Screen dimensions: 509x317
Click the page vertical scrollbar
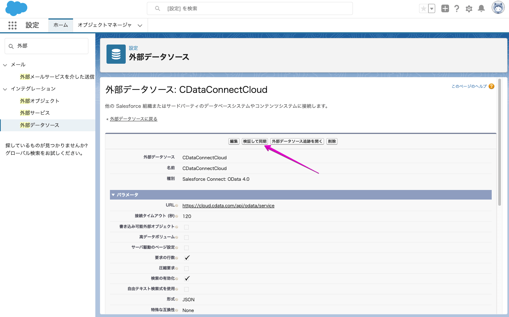click(x=499, y=142)
